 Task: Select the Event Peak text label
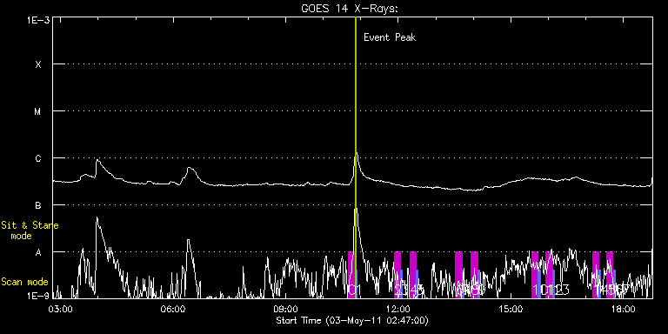[390, 37]
